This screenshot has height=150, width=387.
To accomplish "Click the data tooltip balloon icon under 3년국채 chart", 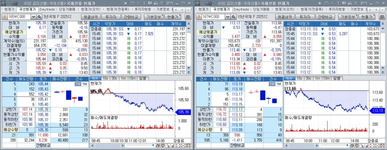I will (163, 145).
